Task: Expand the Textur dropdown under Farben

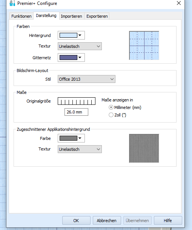Action: 80,46
